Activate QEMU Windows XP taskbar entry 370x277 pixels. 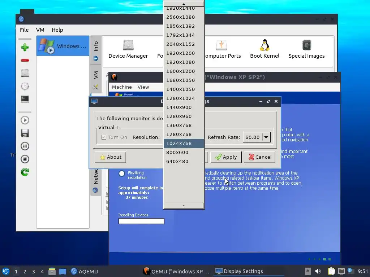coord(176,271)
